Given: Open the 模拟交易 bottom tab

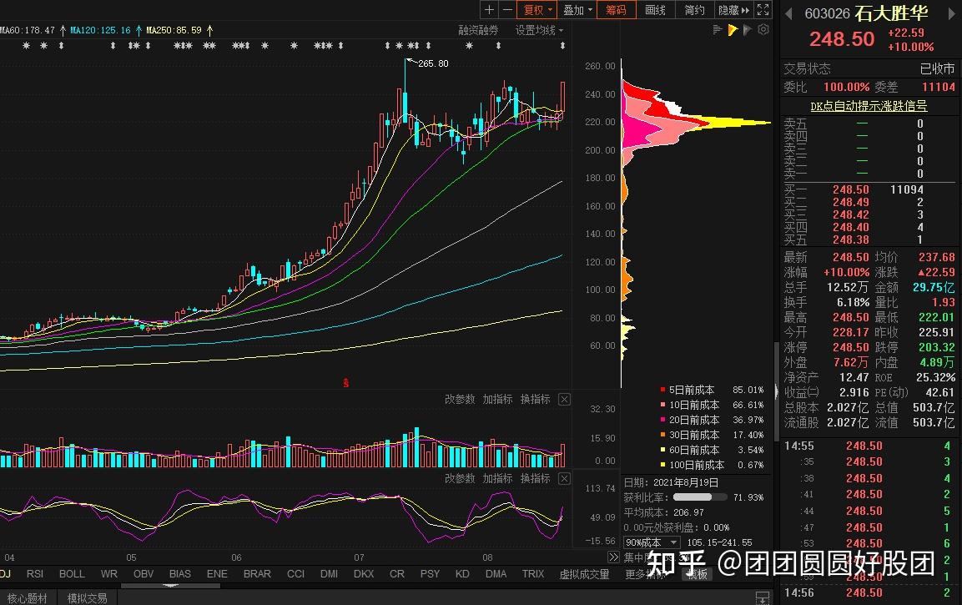Looking at the screenshot, I should pyautogui.click(x=87, y=597).
